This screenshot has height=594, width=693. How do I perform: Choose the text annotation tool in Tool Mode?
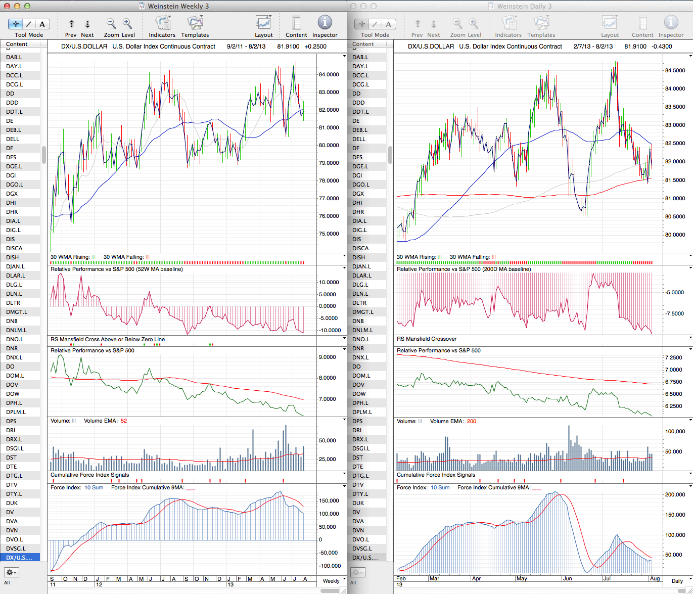point(42,24)
